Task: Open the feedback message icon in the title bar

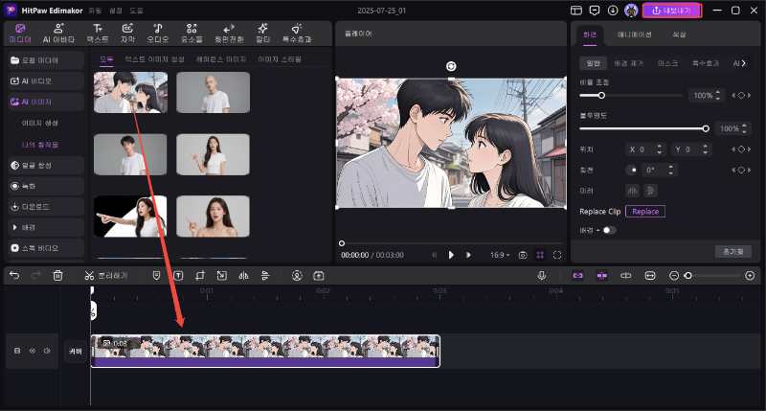Action: tap(595, 11)
